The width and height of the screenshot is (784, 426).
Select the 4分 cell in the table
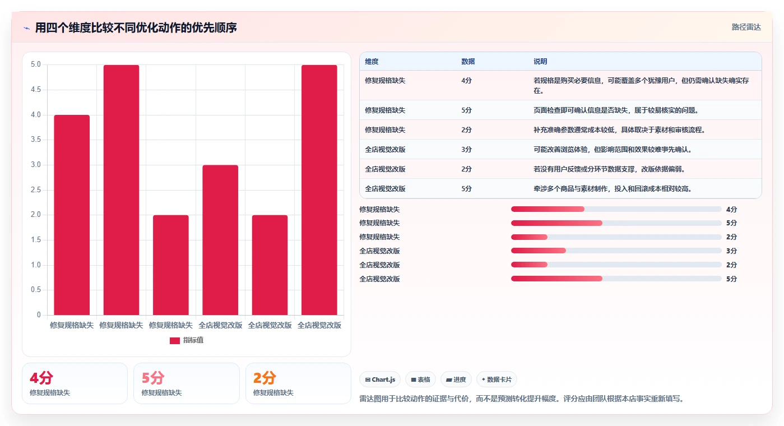(466, 81)
